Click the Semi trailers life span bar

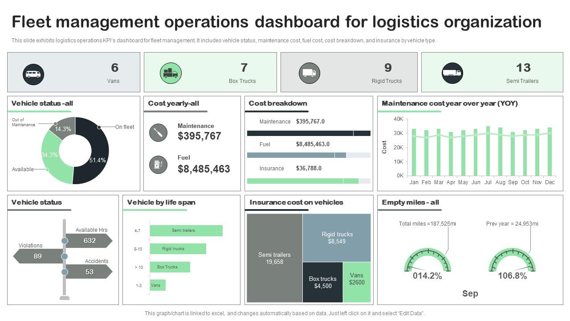click(186, 230)
